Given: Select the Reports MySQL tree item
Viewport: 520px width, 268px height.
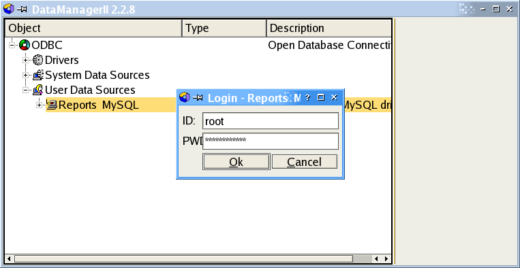Looking at the screenshot, I should point(99,105).
